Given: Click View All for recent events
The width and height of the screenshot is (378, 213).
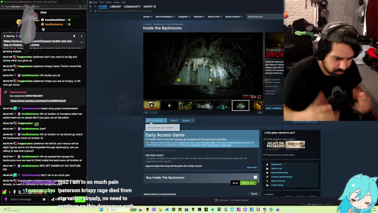Looking at the screenshot, I should (x=254, y=194).
